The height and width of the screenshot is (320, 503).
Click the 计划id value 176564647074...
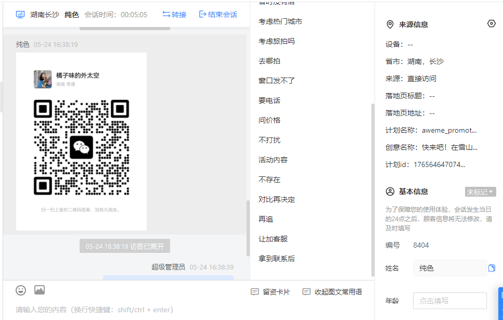pyautogui.click(x=440, y=164)
